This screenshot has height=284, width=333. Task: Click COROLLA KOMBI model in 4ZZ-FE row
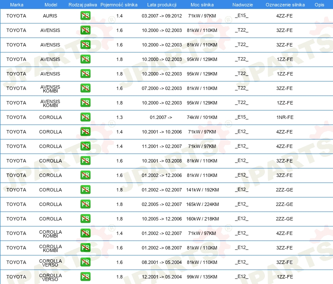click(x=50, y=234)
